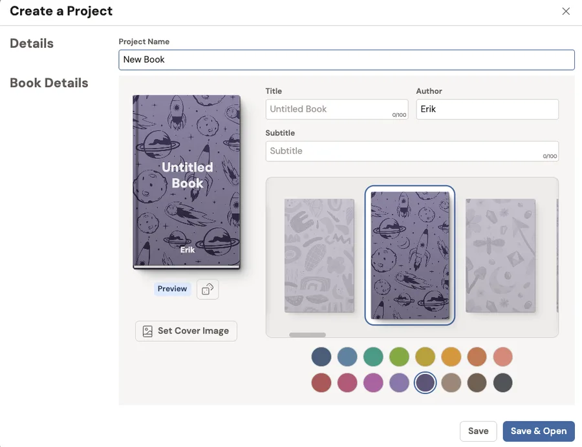Choose the light lavender color swatch
This screenshot has width=582, height=447.
point(399,382)
